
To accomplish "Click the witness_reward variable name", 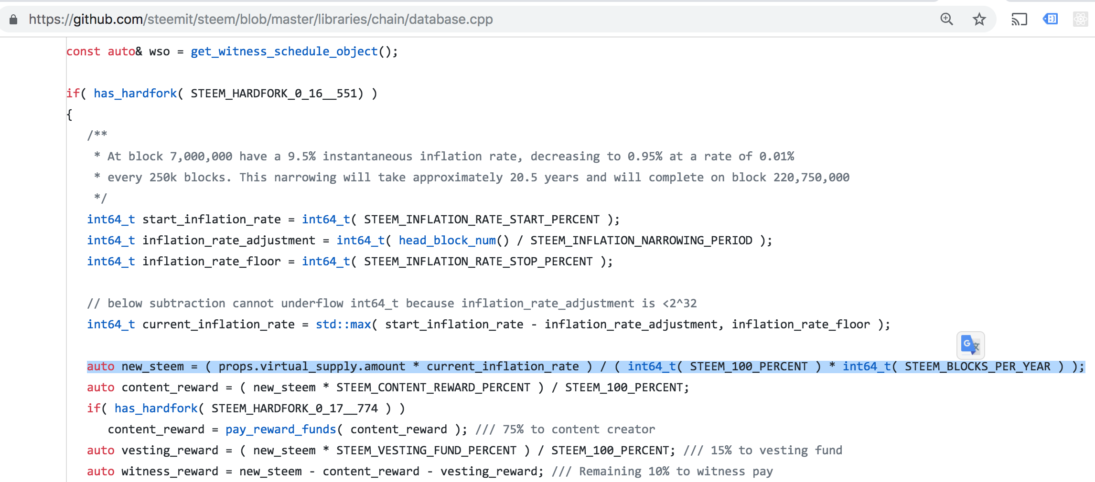I will (170, 472).
